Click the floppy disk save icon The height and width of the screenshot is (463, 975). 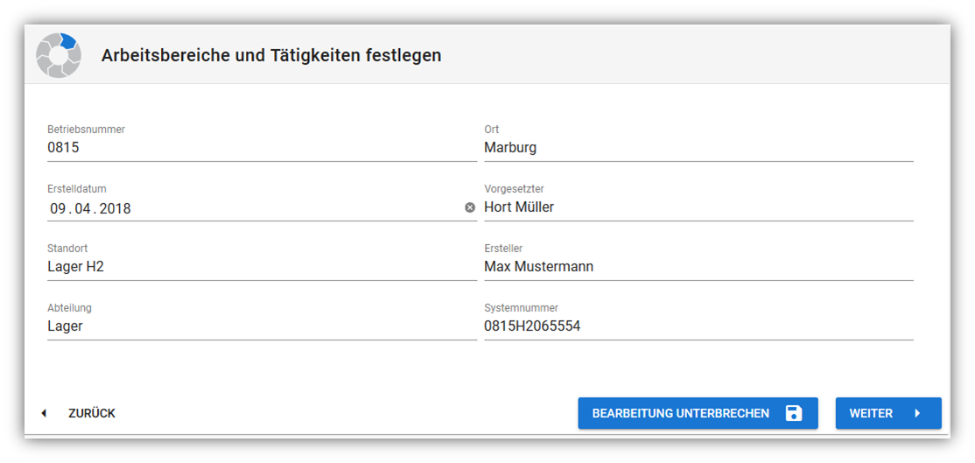click(x=793, y=413)
